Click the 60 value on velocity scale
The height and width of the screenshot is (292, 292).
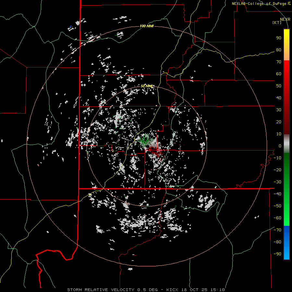pos(279,74)
